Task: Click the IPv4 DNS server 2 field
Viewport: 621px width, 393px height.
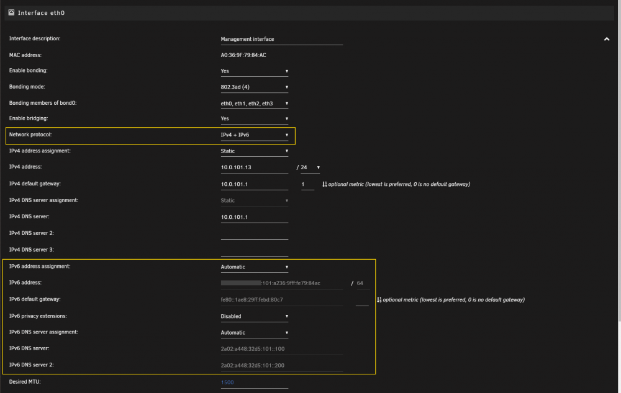Action: pyautogui.click(x=254, y=234)
